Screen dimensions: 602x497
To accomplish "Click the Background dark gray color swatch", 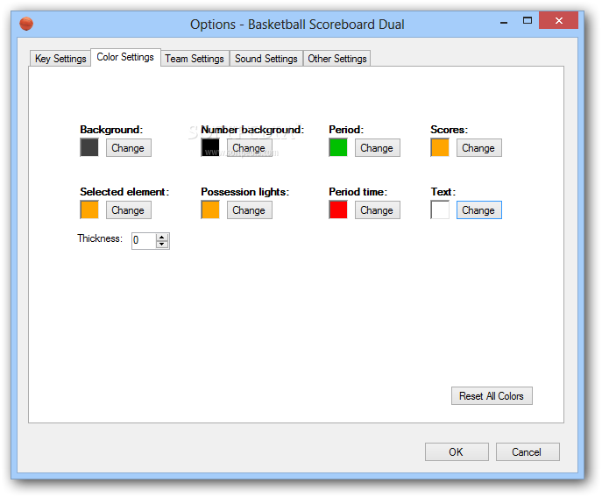I will [x=89, y=147].
